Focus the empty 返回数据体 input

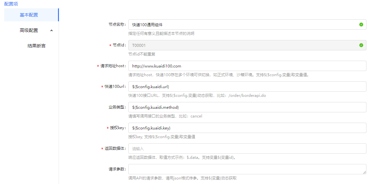(x=247, y=148)
